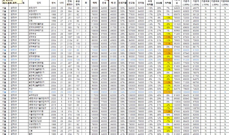Screen dimensions: 229x135
Task: Select the cell showing 87550
Action: [177, 111]
